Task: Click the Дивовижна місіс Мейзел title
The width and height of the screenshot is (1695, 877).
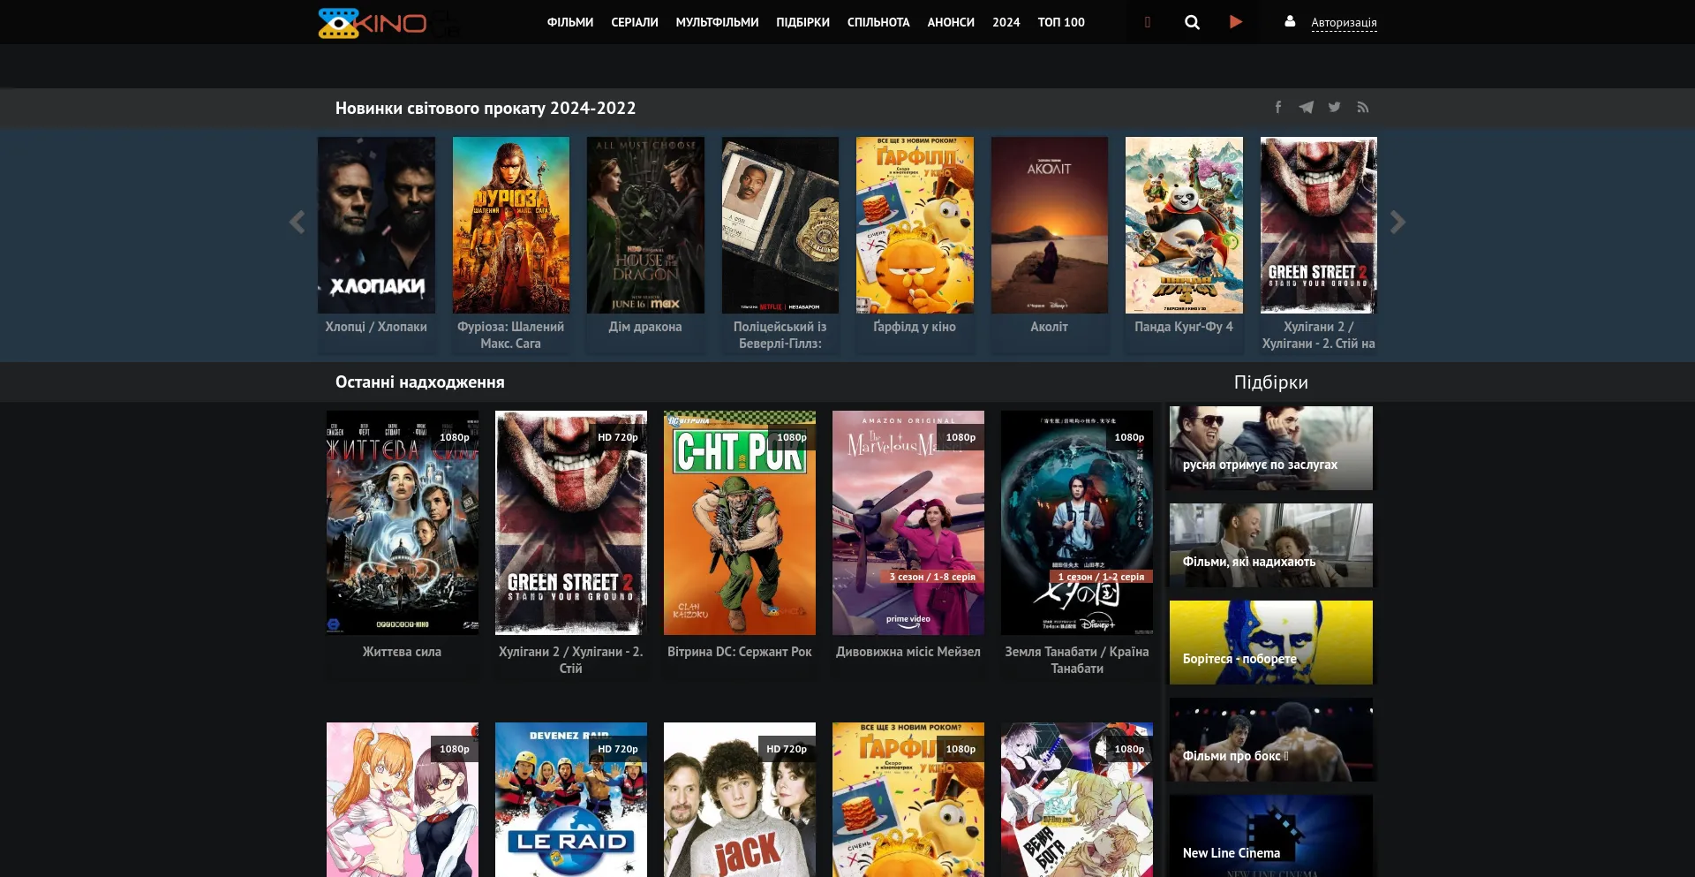Action: (908, 652)
